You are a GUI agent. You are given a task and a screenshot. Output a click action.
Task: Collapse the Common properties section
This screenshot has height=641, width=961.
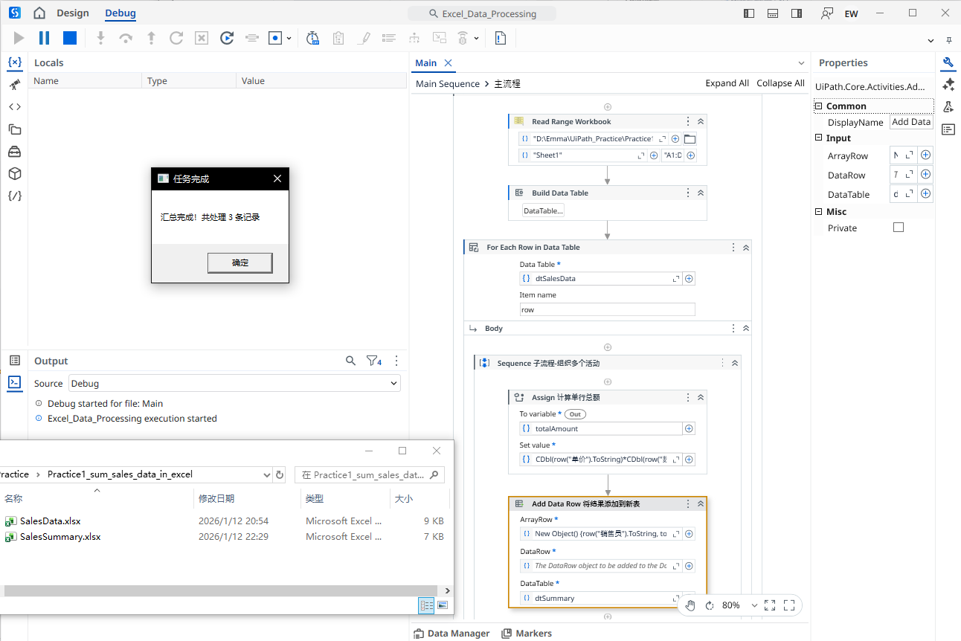[819, 106]
